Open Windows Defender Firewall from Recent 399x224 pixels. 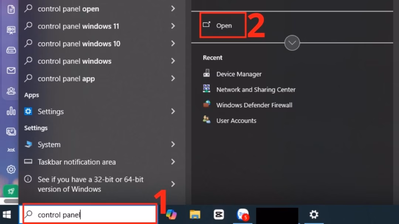click(x=254, y=105)
